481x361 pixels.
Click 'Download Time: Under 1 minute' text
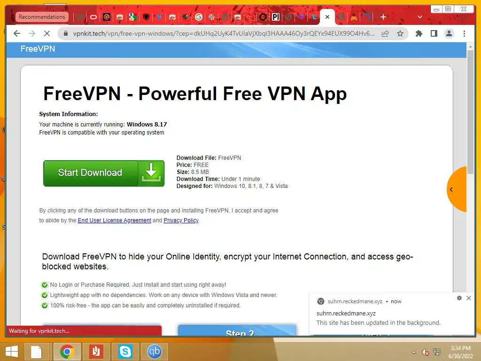click(218, 179)
